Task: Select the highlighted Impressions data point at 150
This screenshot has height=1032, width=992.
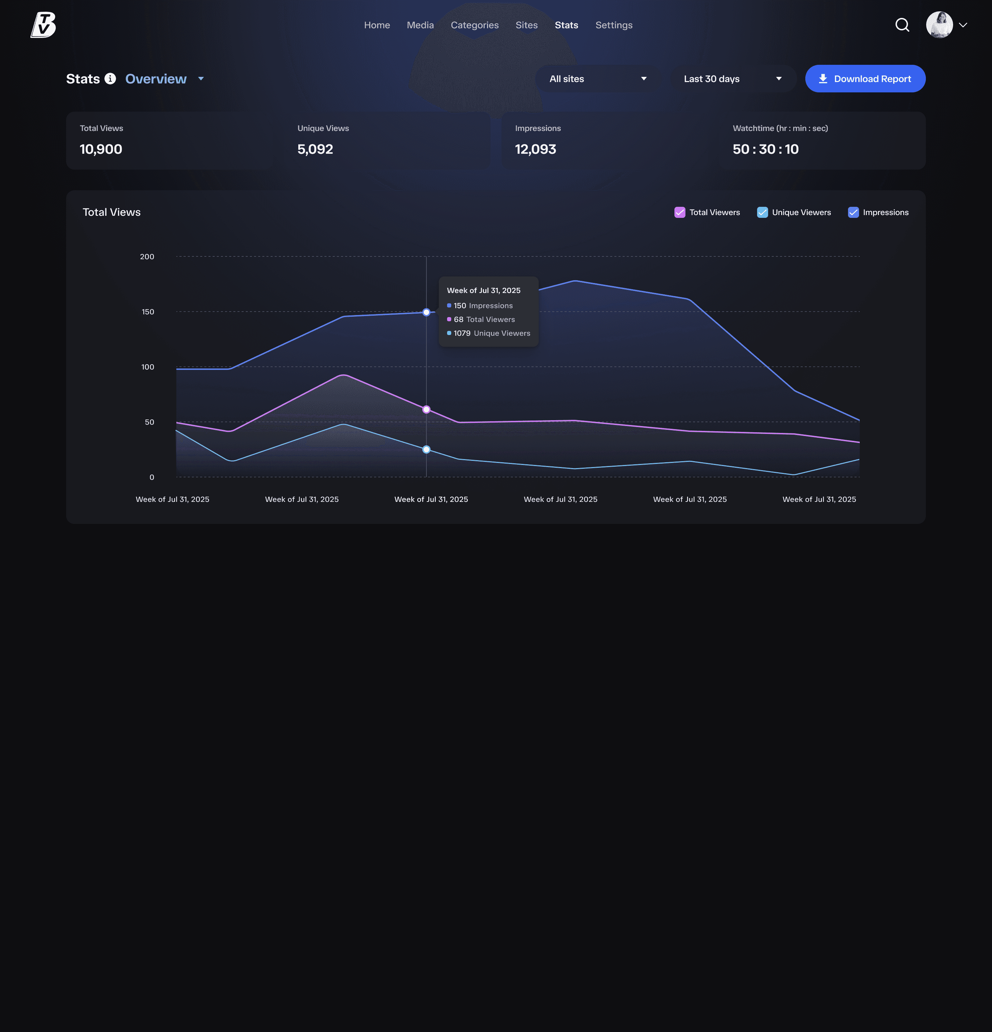Action: tap(426, 312)
